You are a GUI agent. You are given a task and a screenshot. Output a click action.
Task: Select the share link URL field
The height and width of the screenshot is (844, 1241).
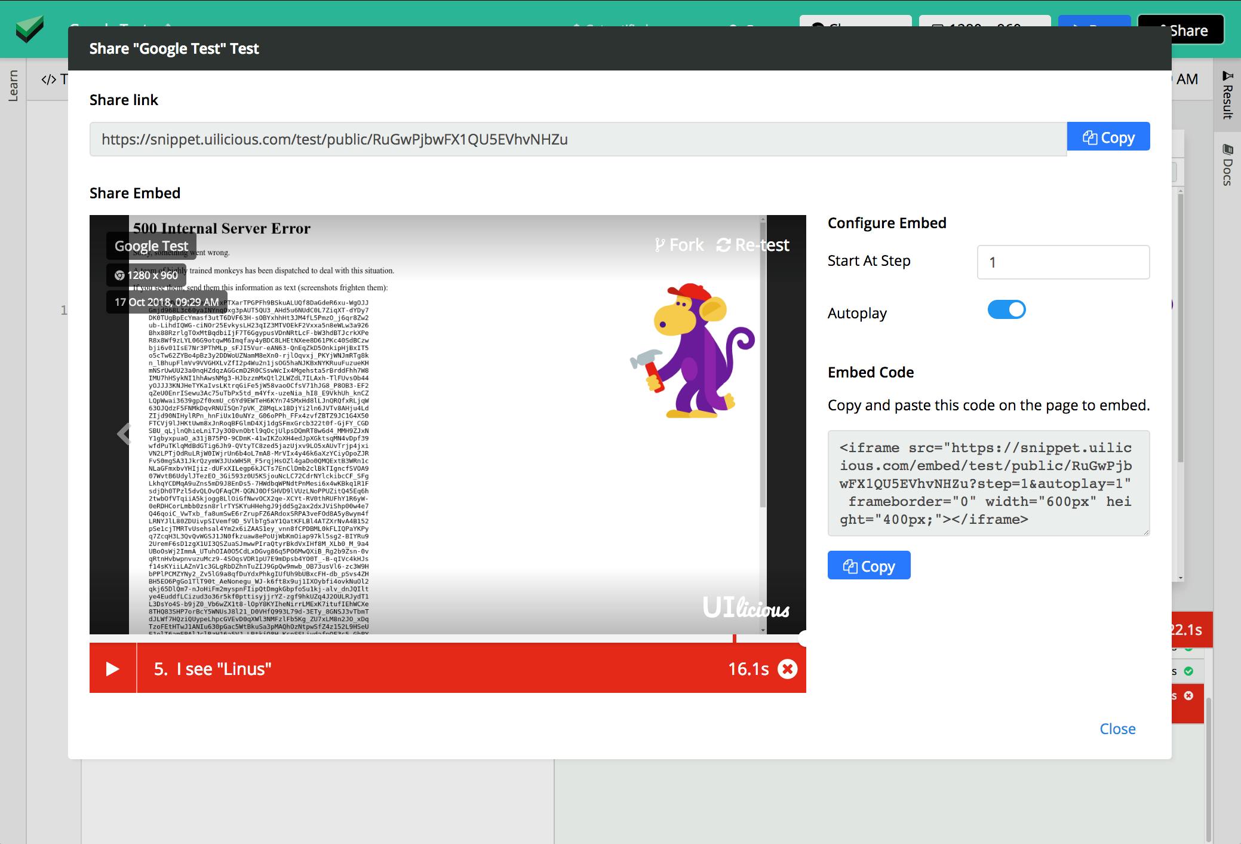click(578, 139)
